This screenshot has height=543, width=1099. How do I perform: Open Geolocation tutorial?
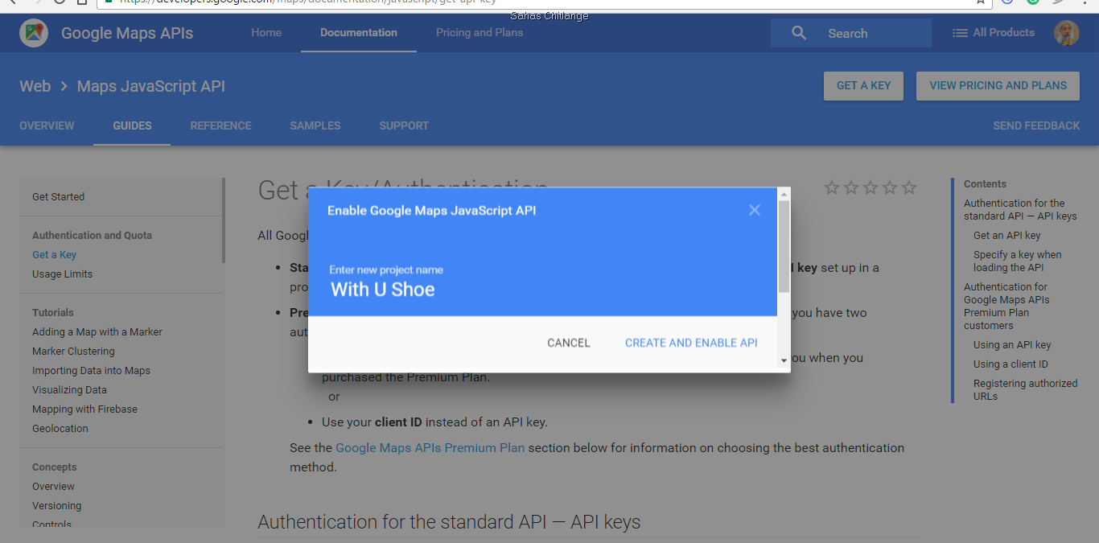(x=60, y=428)
